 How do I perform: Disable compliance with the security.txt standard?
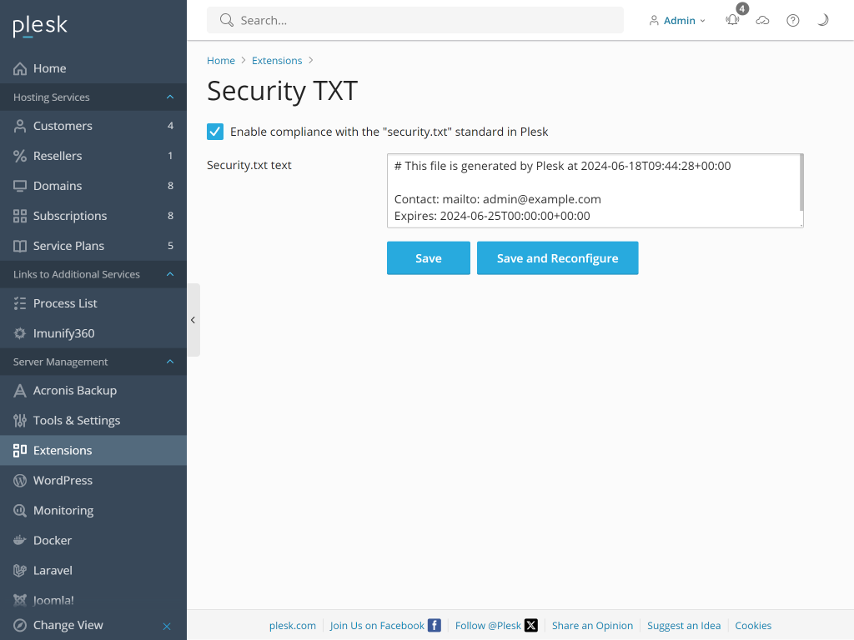pos(215,132)
